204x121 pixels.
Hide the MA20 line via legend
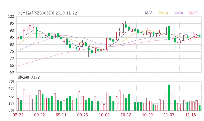click(x=179, y=13)
